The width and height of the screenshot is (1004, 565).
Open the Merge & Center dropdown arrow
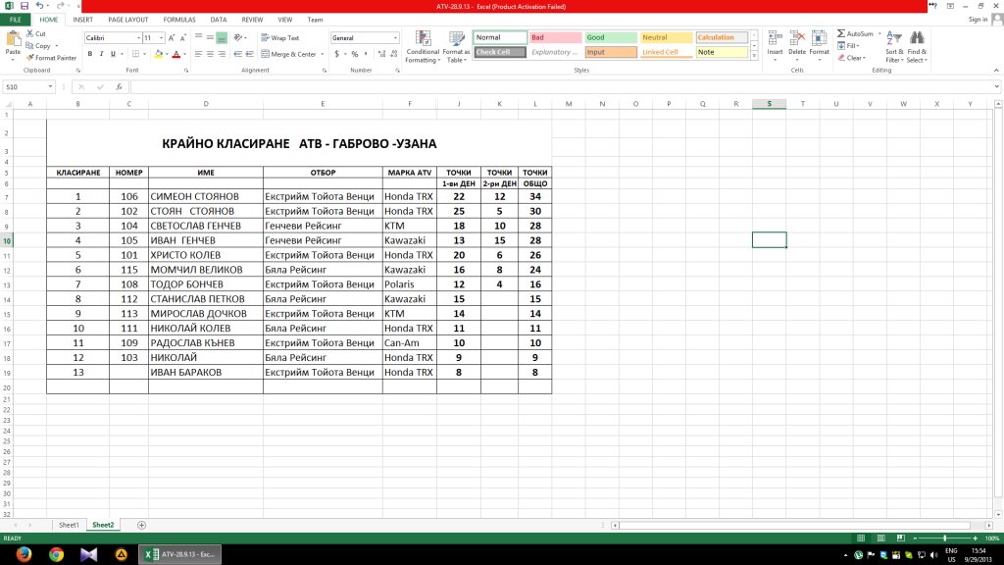pos(323,55)
